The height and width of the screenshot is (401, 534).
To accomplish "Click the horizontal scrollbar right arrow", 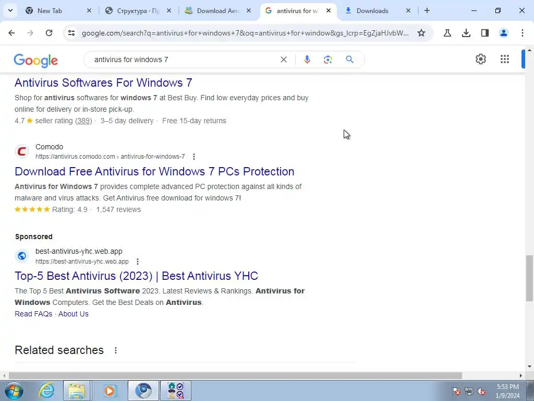I will point(521,375).
